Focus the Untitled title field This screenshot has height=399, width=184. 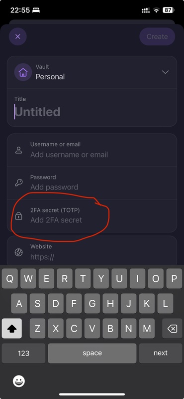92,112
